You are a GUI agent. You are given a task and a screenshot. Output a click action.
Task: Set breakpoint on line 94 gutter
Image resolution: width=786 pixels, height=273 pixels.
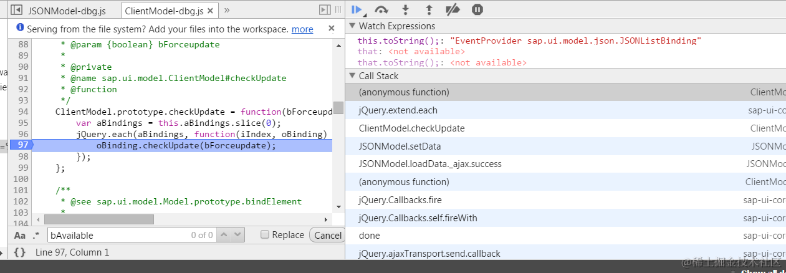pyautogui.click(x=23, y=112)
